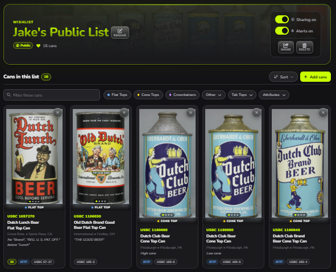
Task: Click the USBC 160-4 tag
Action: [298, 262]
